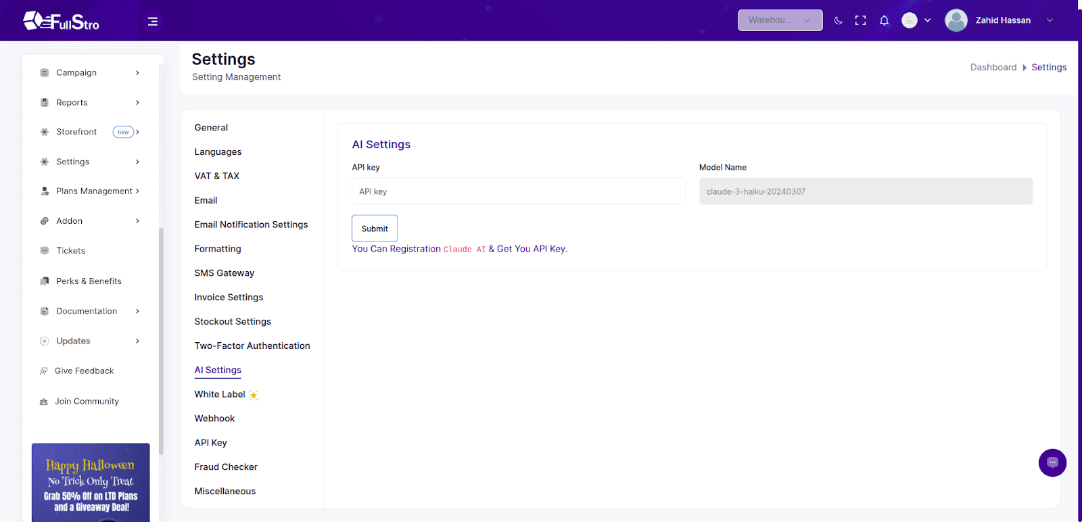Open the language flag selector
Viewport: 1082px width, 522px height.
point(910,20)
